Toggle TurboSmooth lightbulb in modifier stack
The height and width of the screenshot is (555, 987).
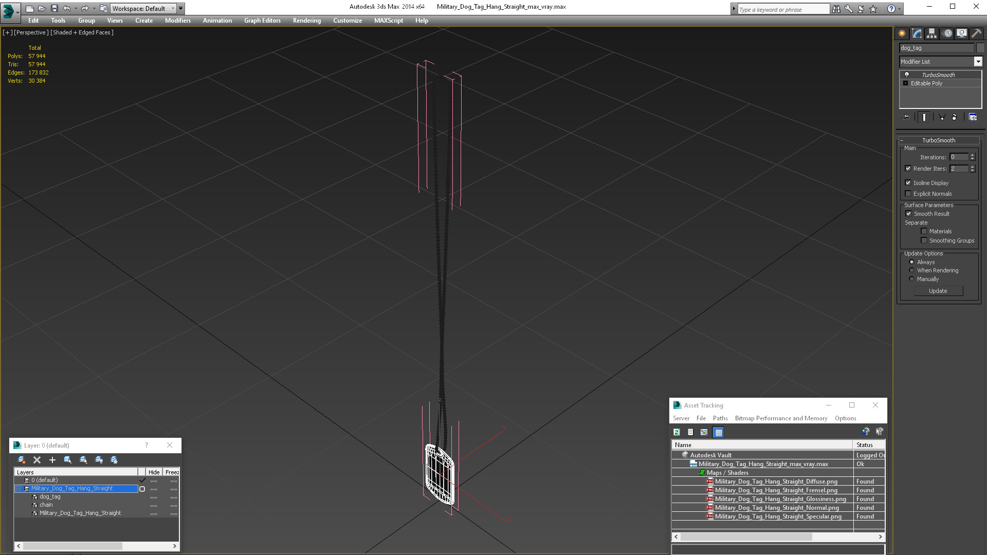907,75
